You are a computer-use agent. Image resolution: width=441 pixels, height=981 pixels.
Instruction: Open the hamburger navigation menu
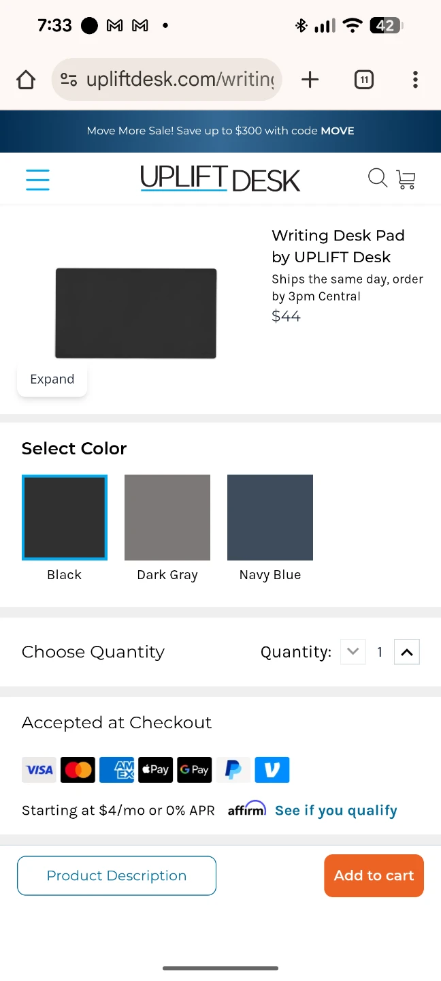click(37, 179)
